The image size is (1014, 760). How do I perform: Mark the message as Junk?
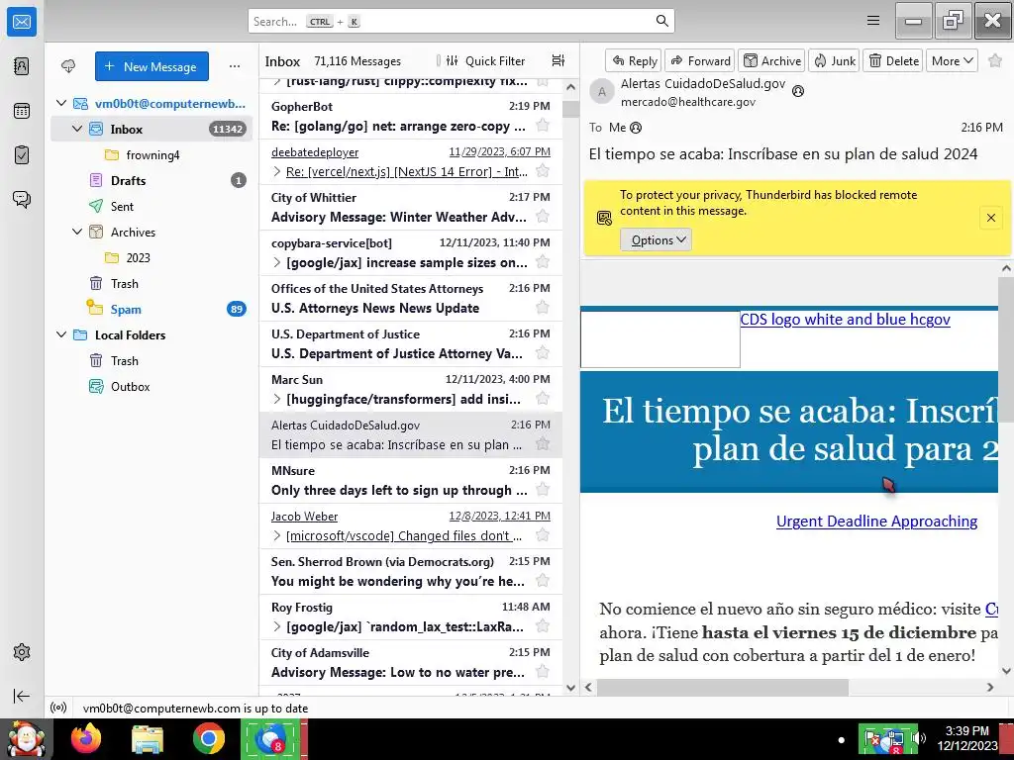pyautogui.click(x=834, y=60)
